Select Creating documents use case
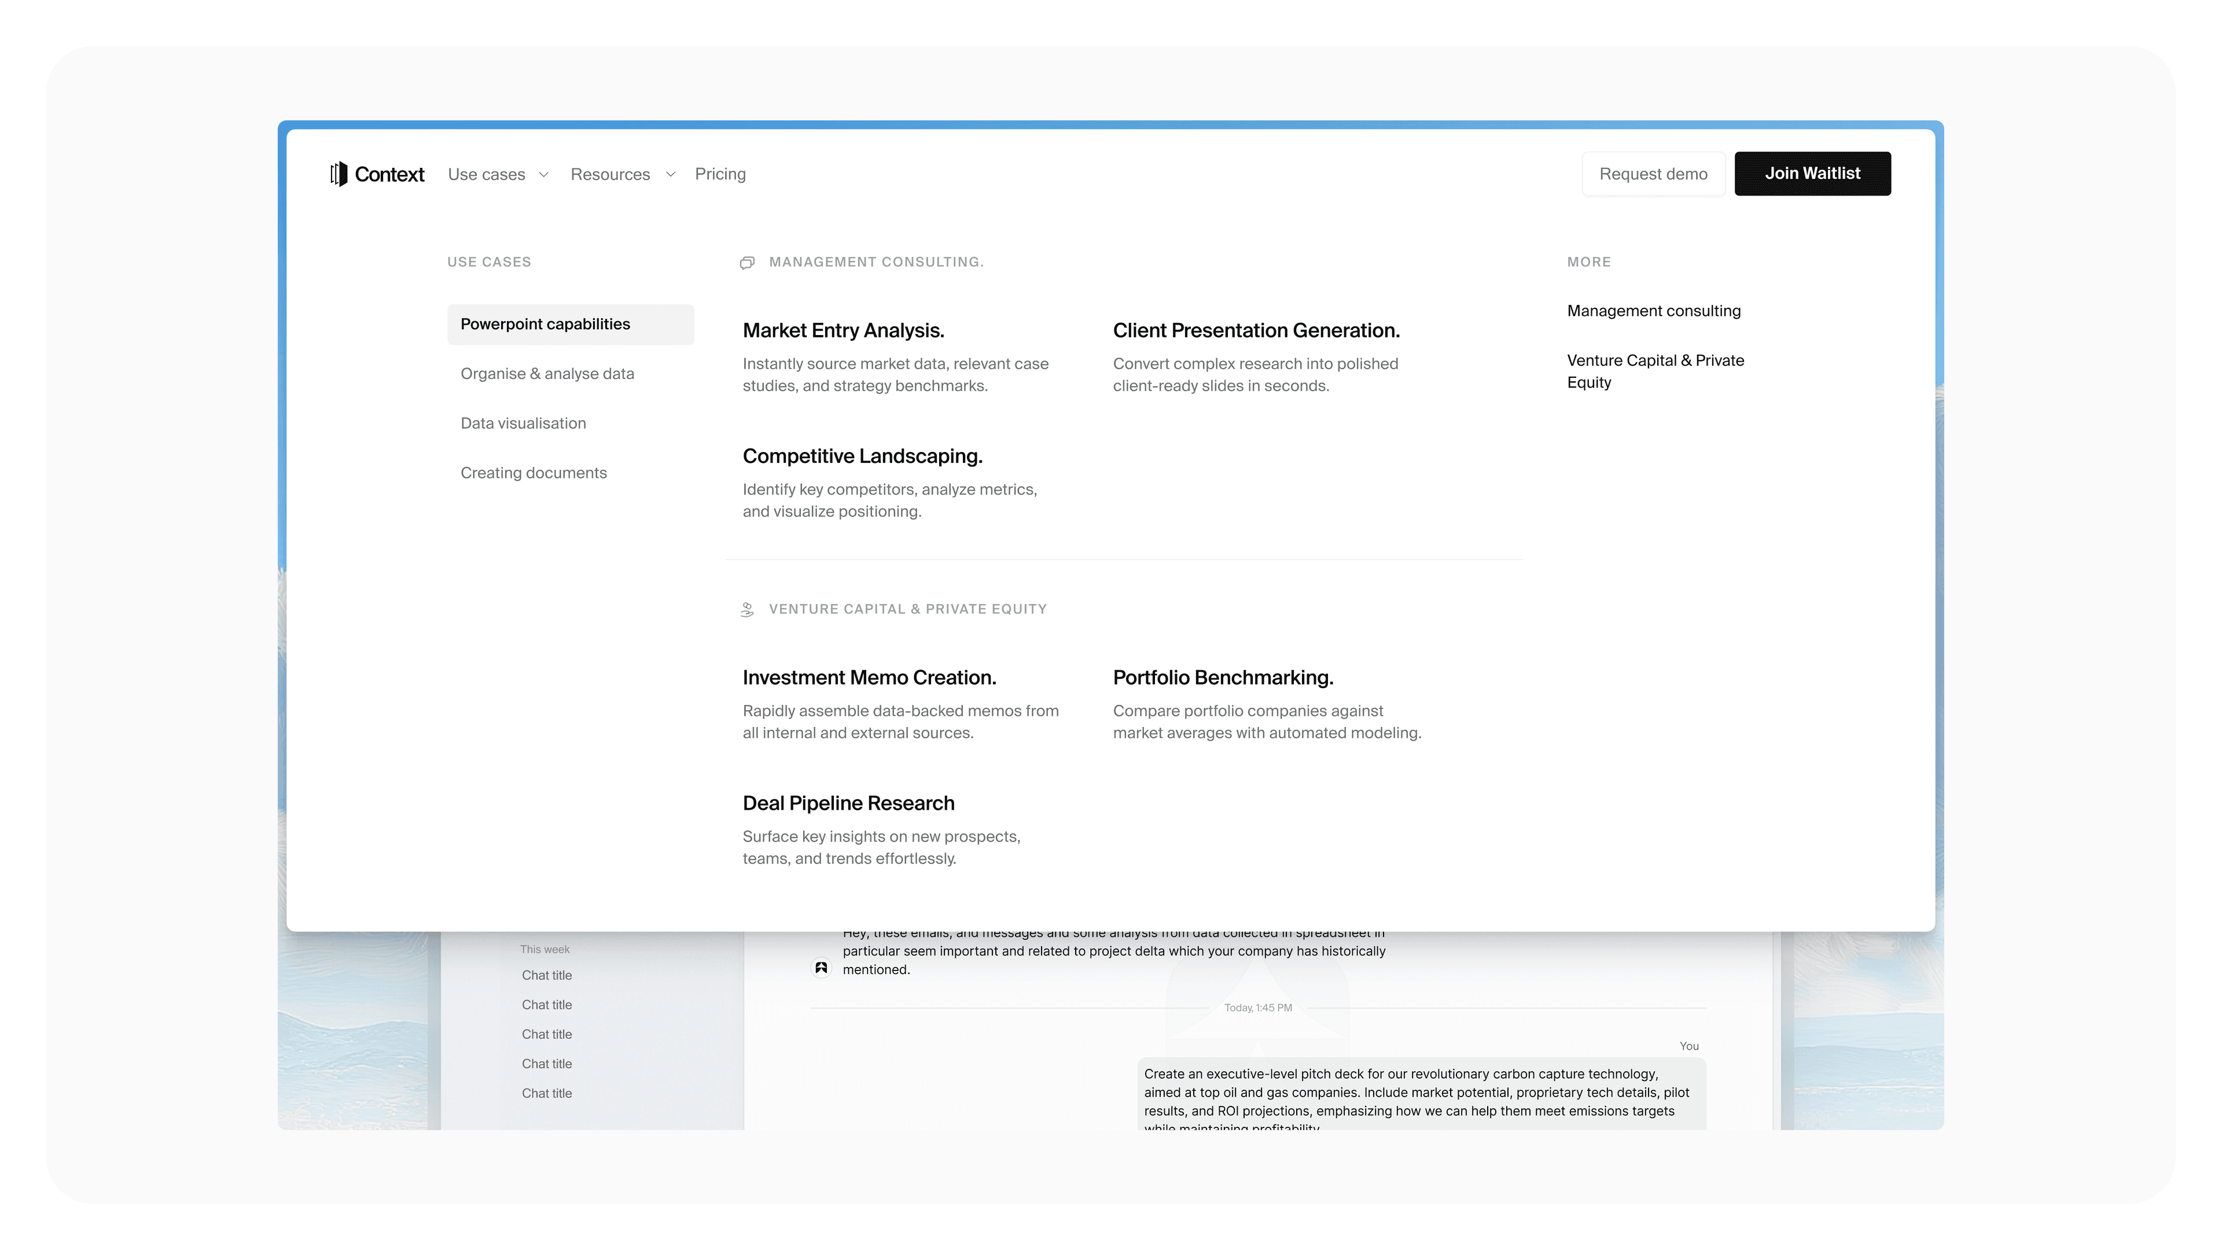The height and width of the screenshot is (1250, 2222). [533, 473]
